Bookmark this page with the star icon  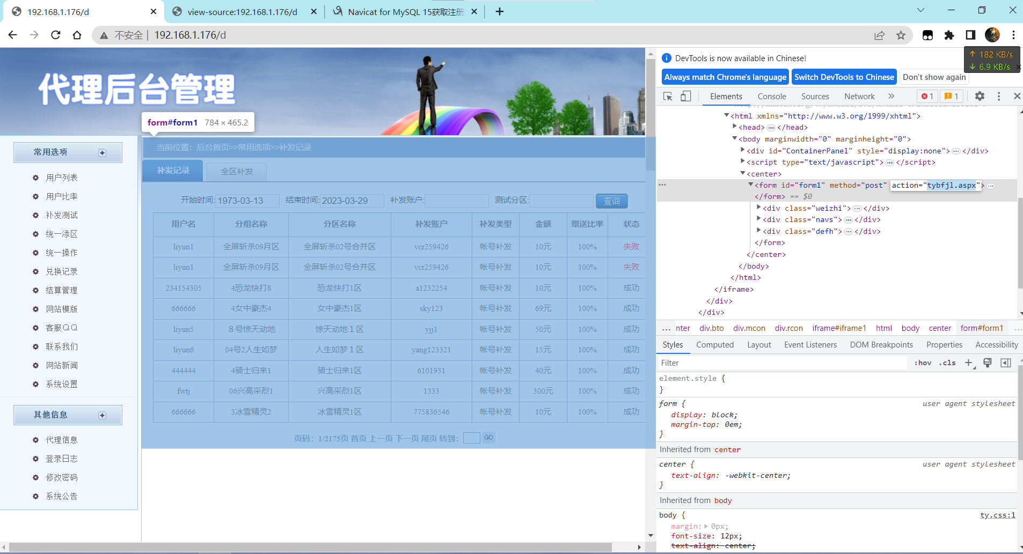tap(901, 35)
